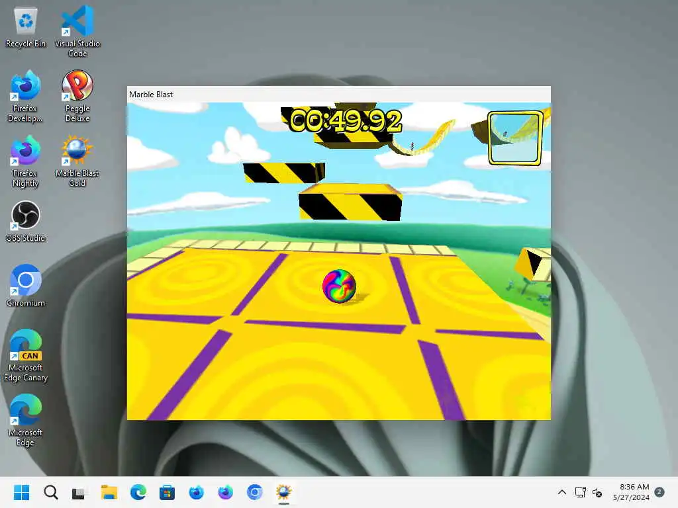Open the Recycle Bin desktop icon
The height and width of the screenshot is (508, 678).
pyautogui.click(x=26, y=26)
